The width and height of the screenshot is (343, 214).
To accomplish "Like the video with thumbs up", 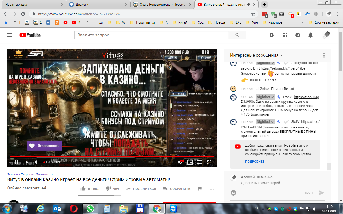I will pyautogui.click(x=83, y=189).
